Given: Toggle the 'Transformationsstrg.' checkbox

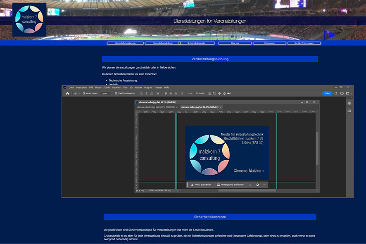Looking at the screenshot, I should [x=115, y=93].
